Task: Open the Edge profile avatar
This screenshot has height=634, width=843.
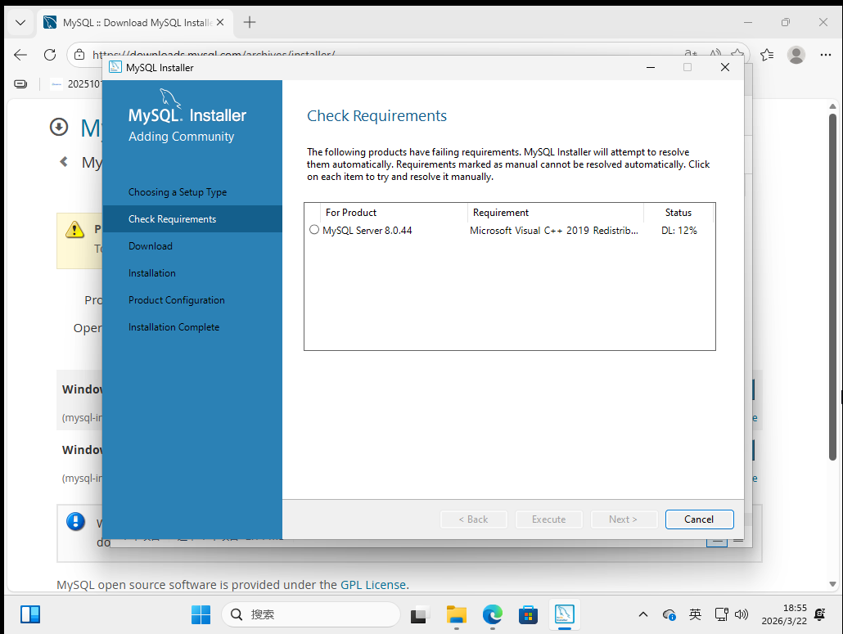Action: point(796,54)
